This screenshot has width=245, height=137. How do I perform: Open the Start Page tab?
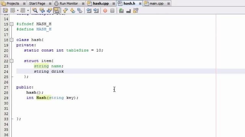[37, 3]
